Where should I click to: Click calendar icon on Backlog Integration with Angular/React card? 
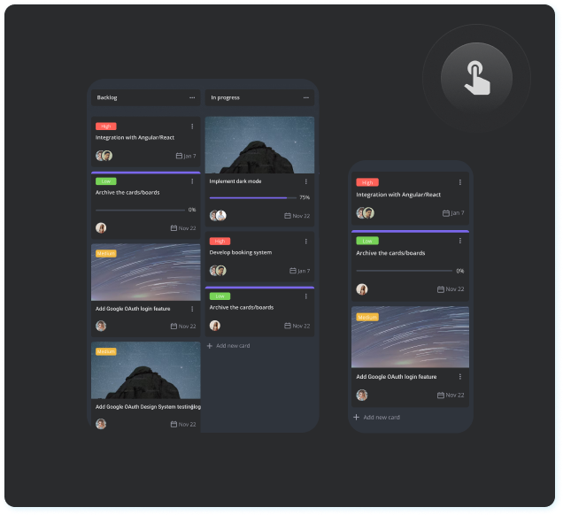pyautogui.click(x=179, y=156)
